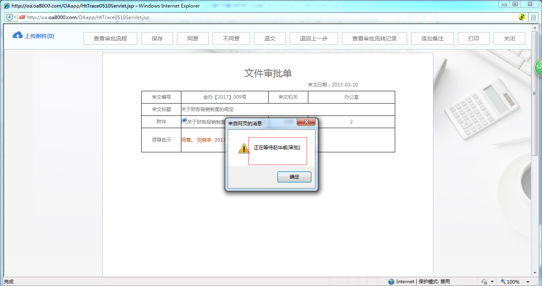Open the 上传附件(0) upload link

pos(40,36)
